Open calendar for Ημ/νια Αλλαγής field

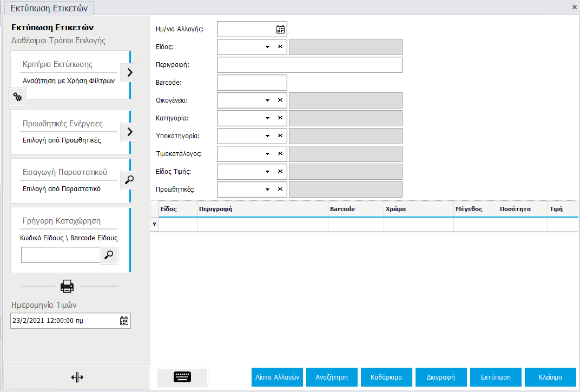(280, 29)
